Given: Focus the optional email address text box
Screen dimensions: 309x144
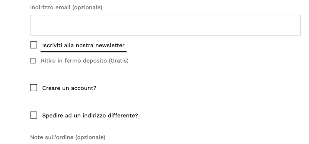Looking at the screenshot, I should point(165,25).
